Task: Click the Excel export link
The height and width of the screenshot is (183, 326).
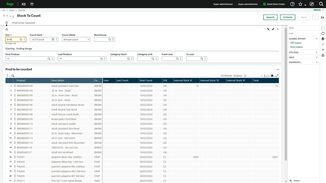Action: 296,47
